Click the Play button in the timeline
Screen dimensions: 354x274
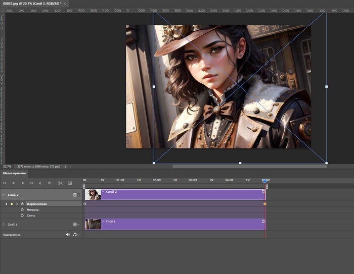[23, 183]
